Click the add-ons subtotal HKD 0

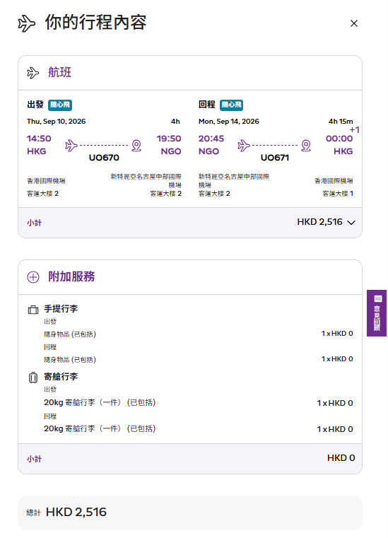tap(341, 457)
